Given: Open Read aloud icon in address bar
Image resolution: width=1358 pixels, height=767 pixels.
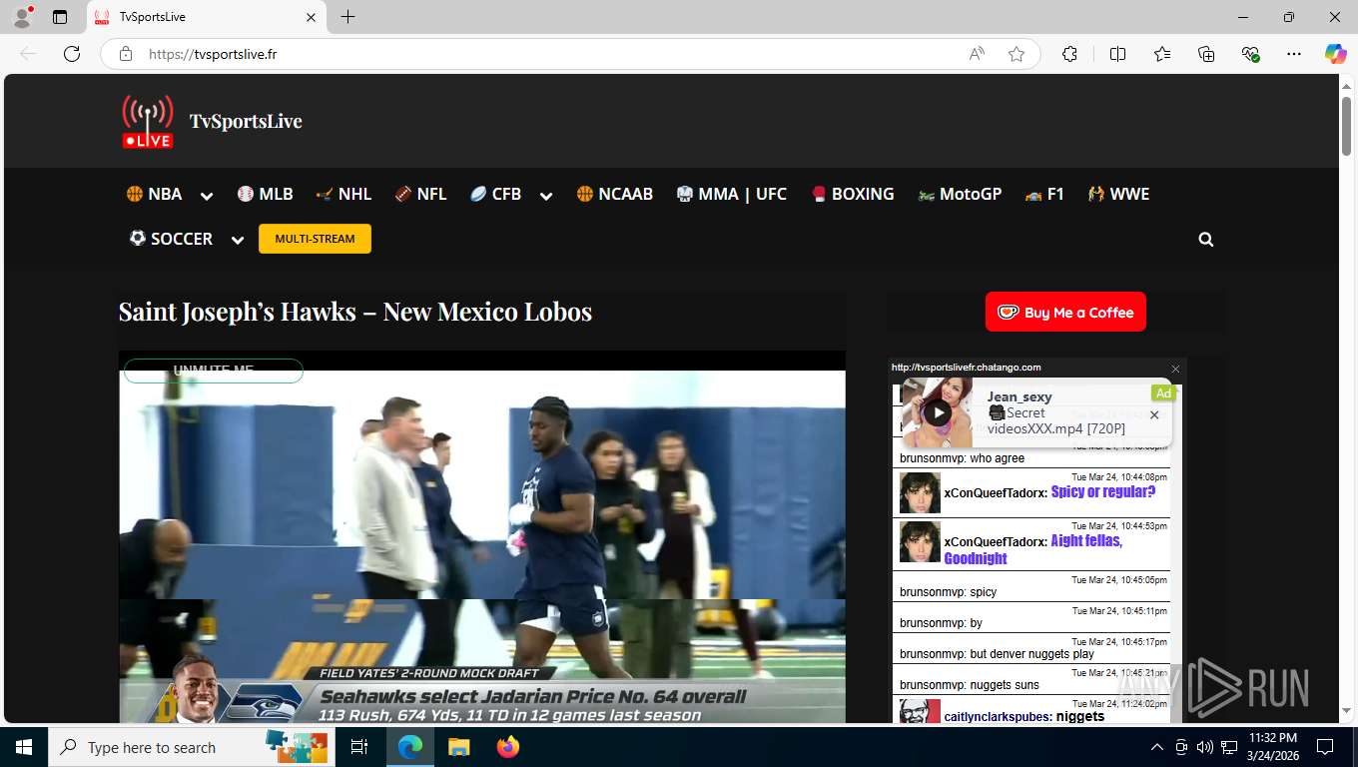Looking at the screenshot, I should click(x=977, y=54).
